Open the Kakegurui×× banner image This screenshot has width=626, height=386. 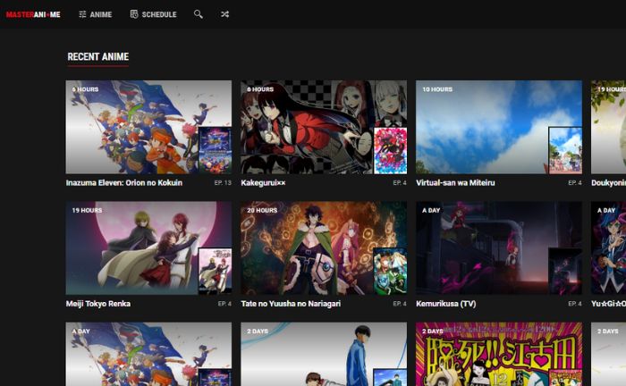click(x=324, y=127)
